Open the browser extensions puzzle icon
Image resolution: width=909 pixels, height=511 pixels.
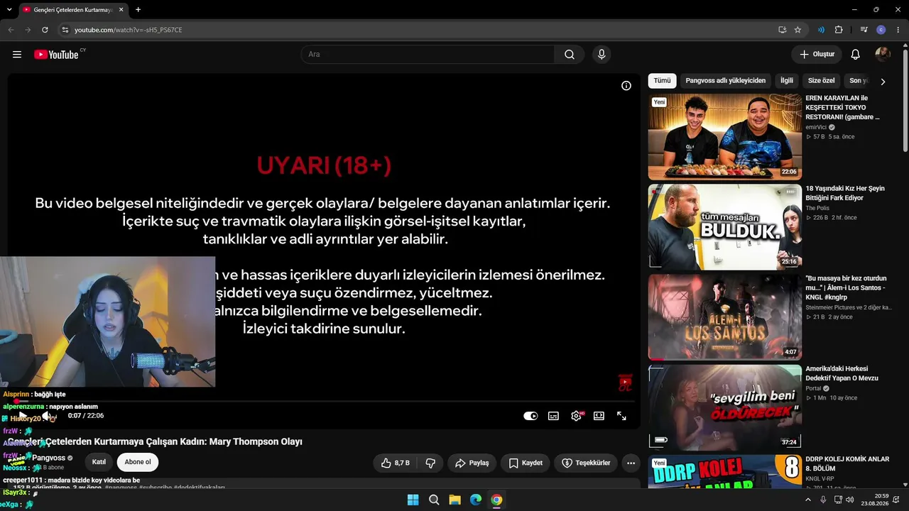839,30
